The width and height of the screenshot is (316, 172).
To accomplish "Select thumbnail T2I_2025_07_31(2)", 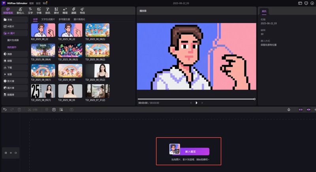I will click(98, 91).
